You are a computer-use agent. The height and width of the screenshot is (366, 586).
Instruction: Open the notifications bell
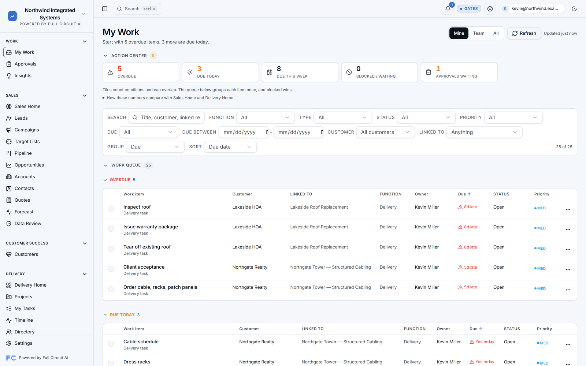pyautogui.click(x=448, y=9)
